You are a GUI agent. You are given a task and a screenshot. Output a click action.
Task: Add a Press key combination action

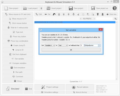(x=18, y=41)
